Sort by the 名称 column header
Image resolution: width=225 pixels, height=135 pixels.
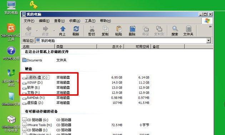pos(38,47)
